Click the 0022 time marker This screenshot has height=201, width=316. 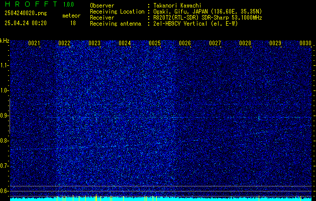pyautogui.click(x=64, y=43)
